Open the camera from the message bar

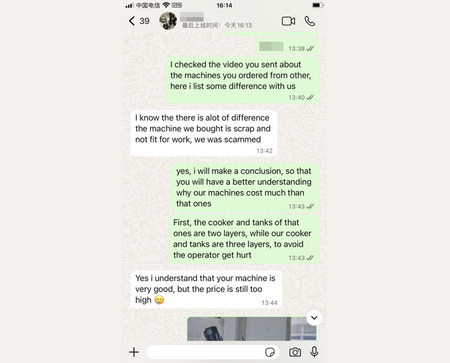point(295,352)
